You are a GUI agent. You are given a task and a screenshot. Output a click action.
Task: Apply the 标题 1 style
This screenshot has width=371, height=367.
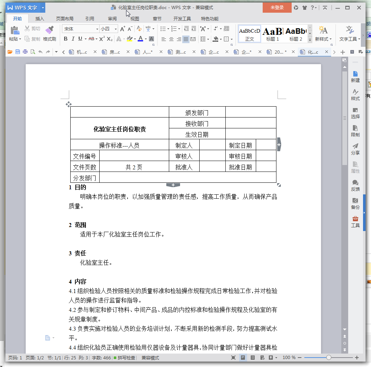point(272,34)
